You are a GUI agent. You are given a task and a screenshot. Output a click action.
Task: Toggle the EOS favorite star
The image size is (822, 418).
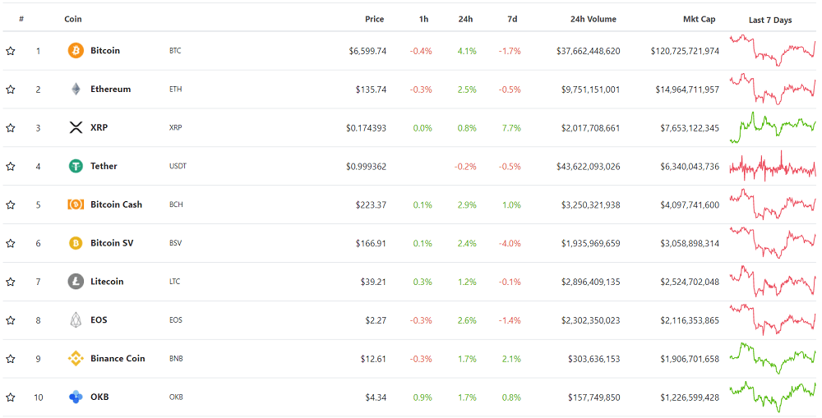[11, 320]
